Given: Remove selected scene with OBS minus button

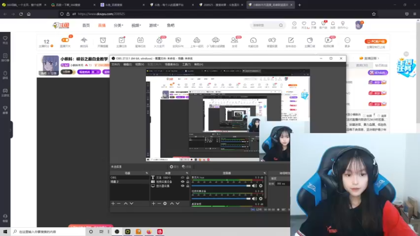Looking at the screenshot, I should pyautogui.click(x=119, y=203).
